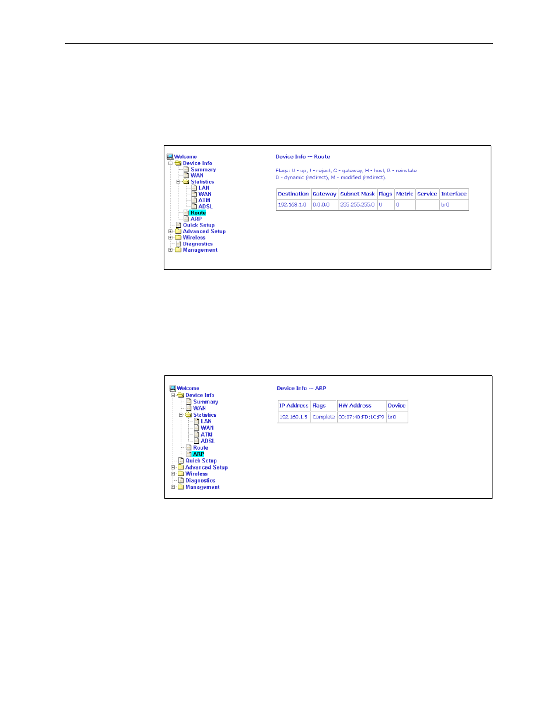The width and height of the screenshot is (558, 723).
Task: Collapse the Statistics node on the ARP page
Action: click(181, 414)
